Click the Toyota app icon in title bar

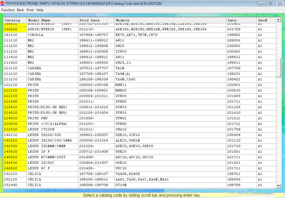click(3, 3)
